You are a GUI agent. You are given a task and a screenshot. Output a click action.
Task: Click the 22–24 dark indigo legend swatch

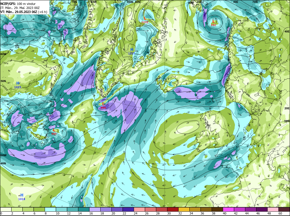pyautogui.click(x=128, y=209)
